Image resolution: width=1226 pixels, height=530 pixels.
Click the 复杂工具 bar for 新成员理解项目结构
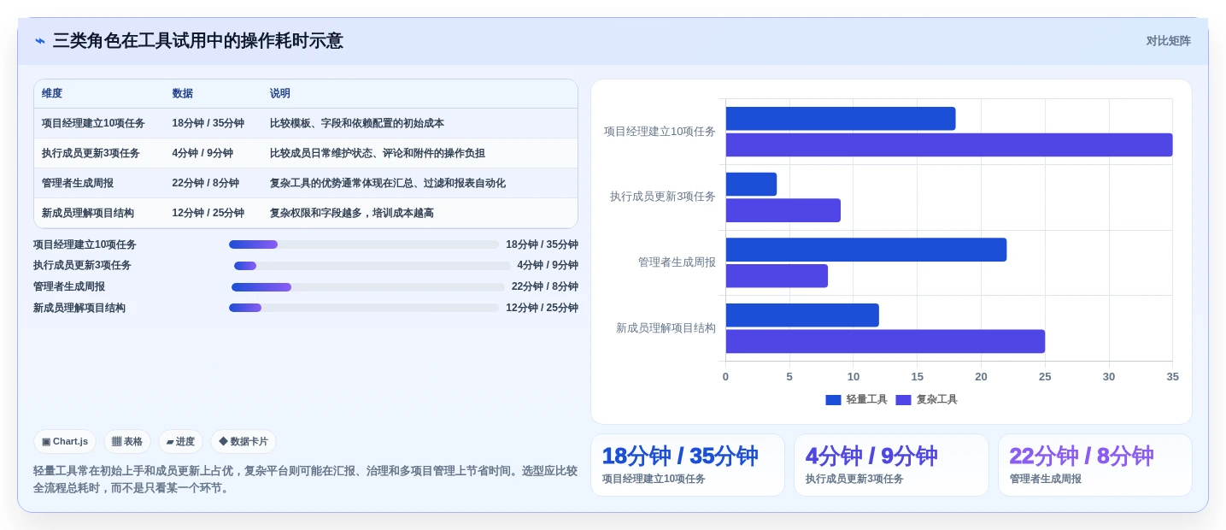pos(885,341)
